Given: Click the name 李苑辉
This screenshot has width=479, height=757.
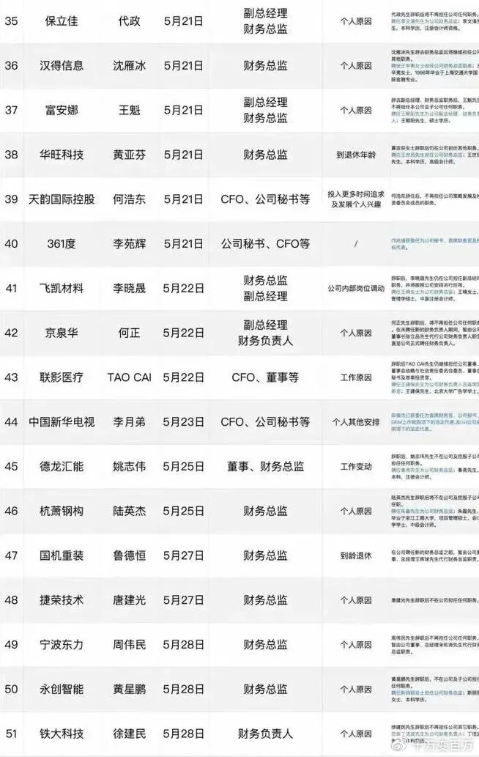Looking at the screenshot, I should click(x=130, y=244).
